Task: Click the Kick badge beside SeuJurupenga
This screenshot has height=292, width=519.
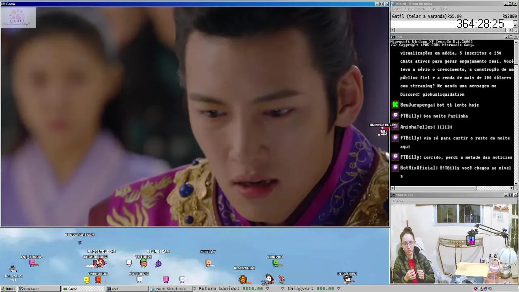Action: click(395, 105)
